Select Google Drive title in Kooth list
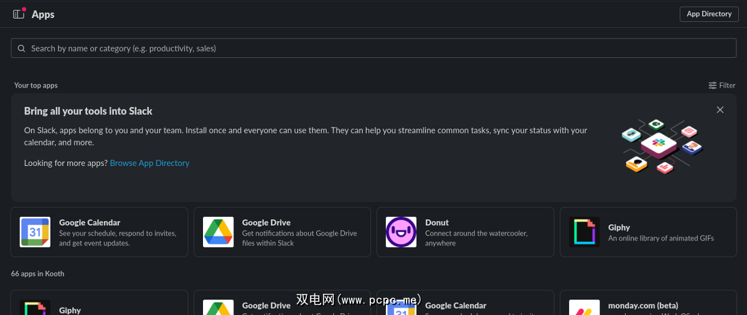Viewport: 747px width, 315px height. (x=266, y=306)
